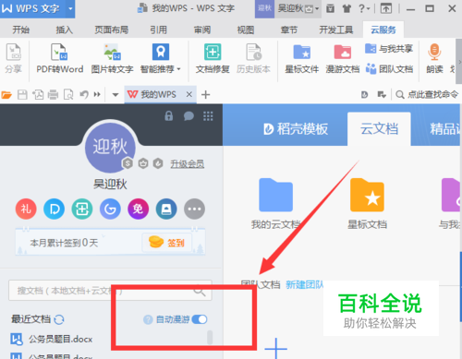The image size is (462, 359).
Task: Expand more quick toolbar commands
Action: pyautogui.click(x=97, y=94)
